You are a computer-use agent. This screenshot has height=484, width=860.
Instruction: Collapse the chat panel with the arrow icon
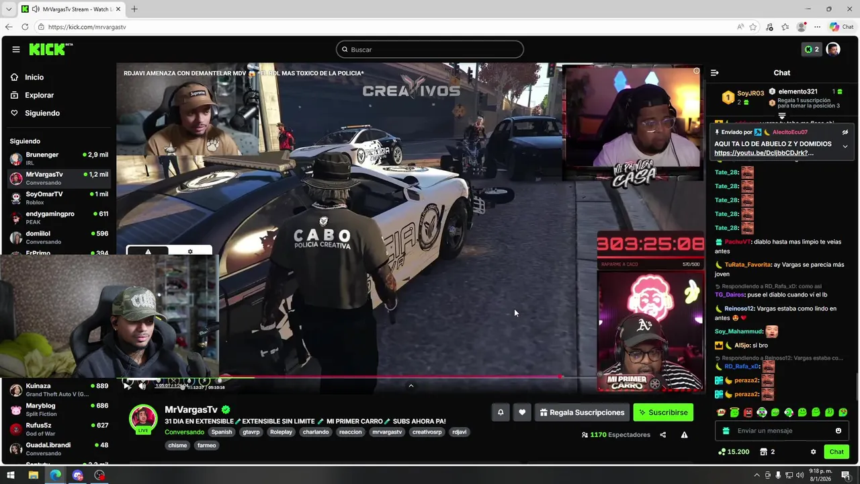[715, 73]
